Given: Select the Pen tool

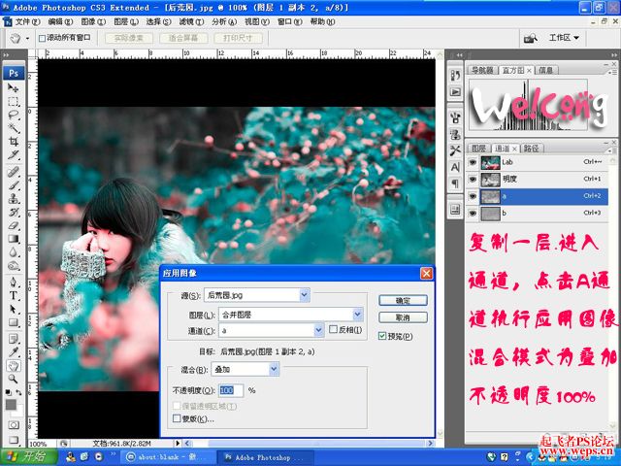Looking at the screenshot, I should [14, 283].
